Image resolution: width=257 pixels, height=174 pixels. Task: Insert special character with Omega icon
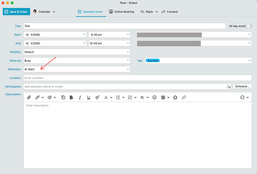pos(175,97)
